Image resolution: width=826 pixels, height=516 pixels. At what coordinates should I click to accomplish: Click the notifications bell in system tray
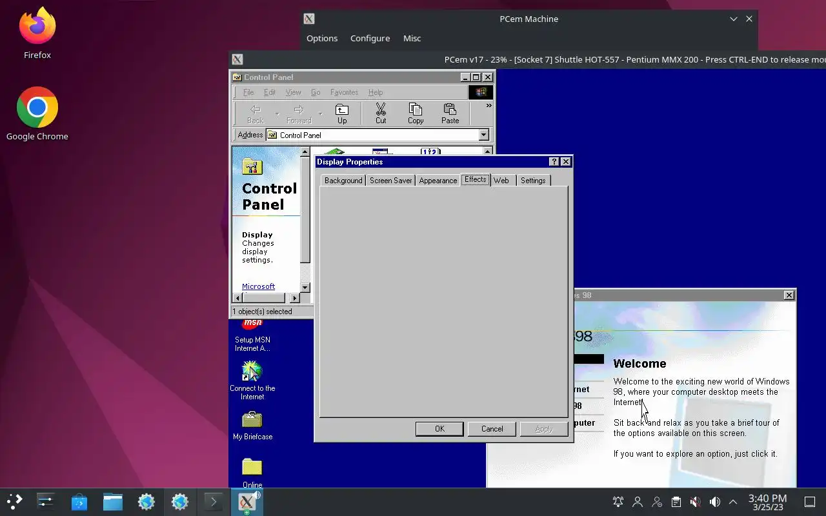pos(618,502)
